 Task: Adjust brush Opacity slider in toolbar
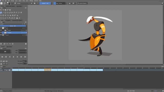pyautogui.click(x=45, y=3)
